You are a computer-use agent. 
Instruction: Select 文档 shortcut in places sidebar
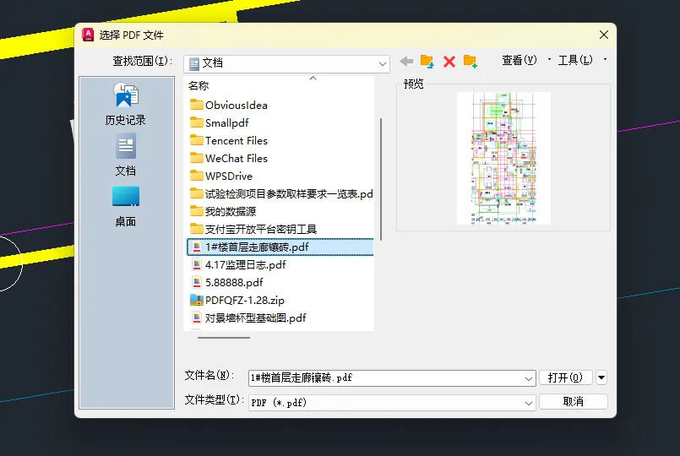click(x=125, y=155)
